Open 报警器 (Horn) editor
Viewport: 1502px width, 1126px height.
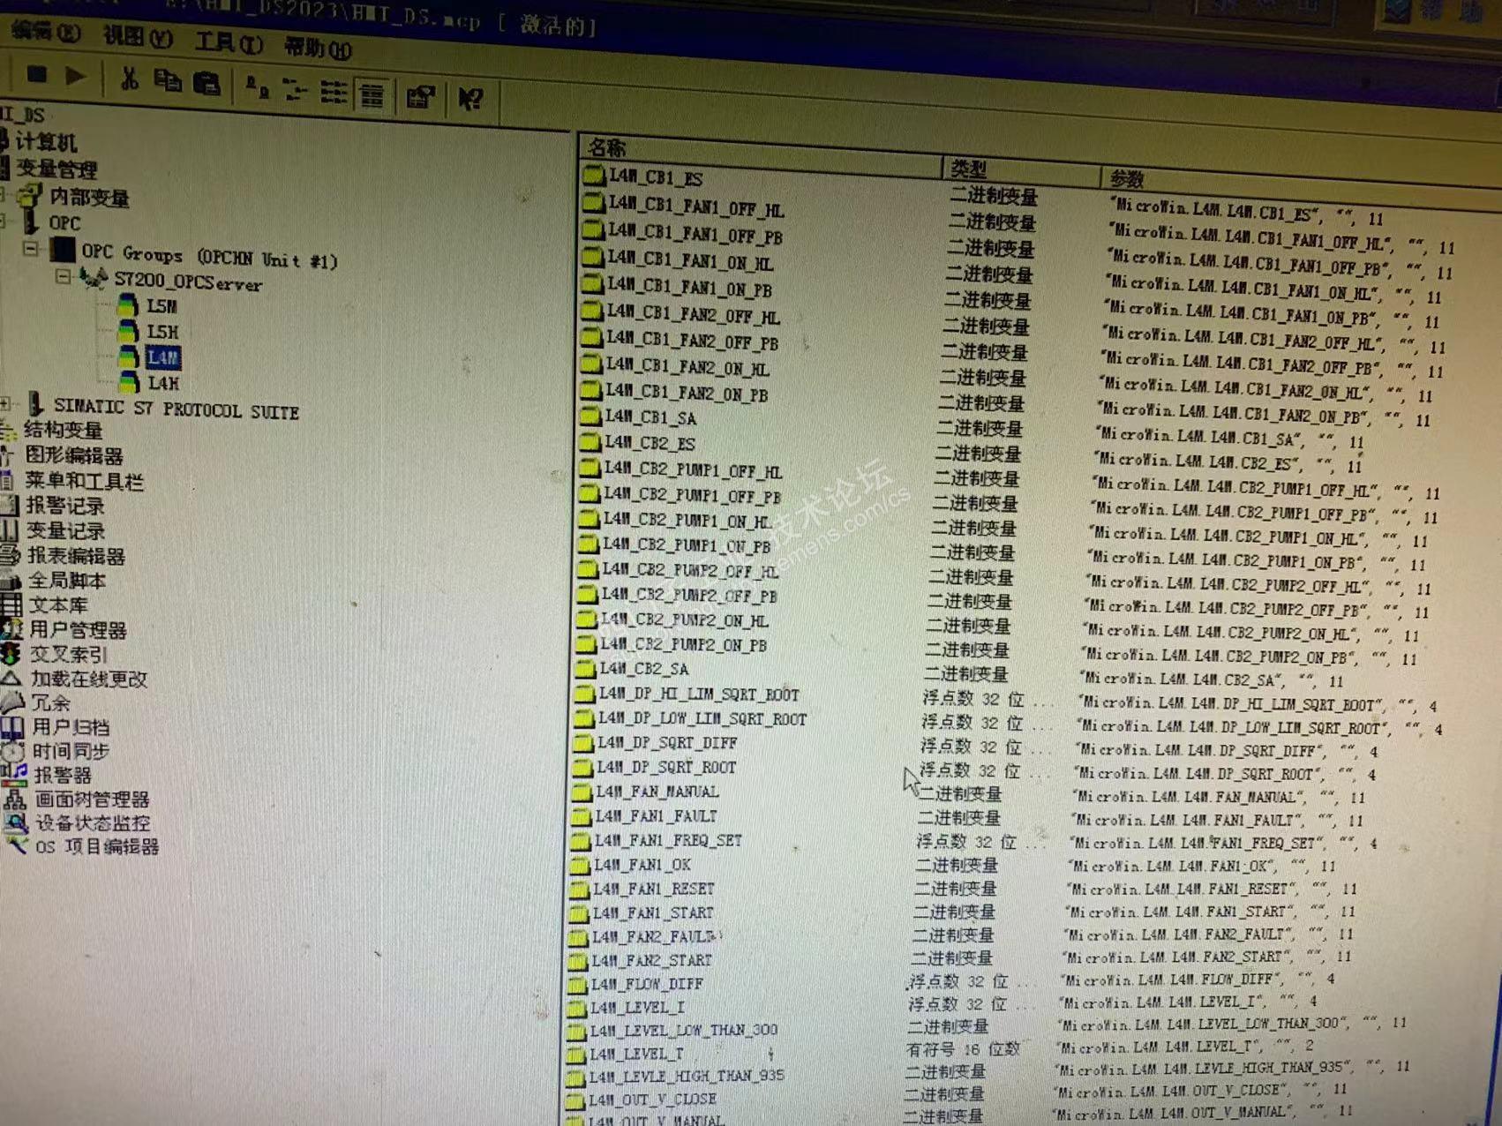click(63, 775)
